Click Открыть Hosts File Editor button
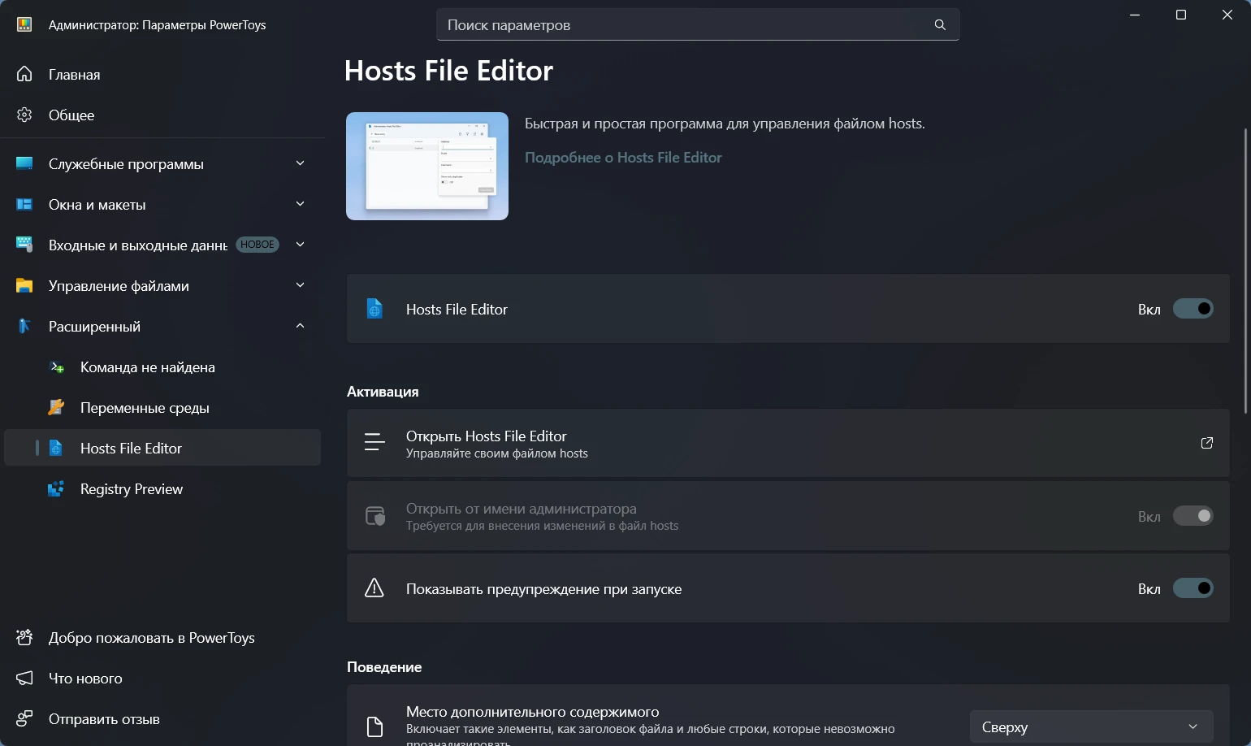Viewport: 1251px width, 746px height. point(788,443)
